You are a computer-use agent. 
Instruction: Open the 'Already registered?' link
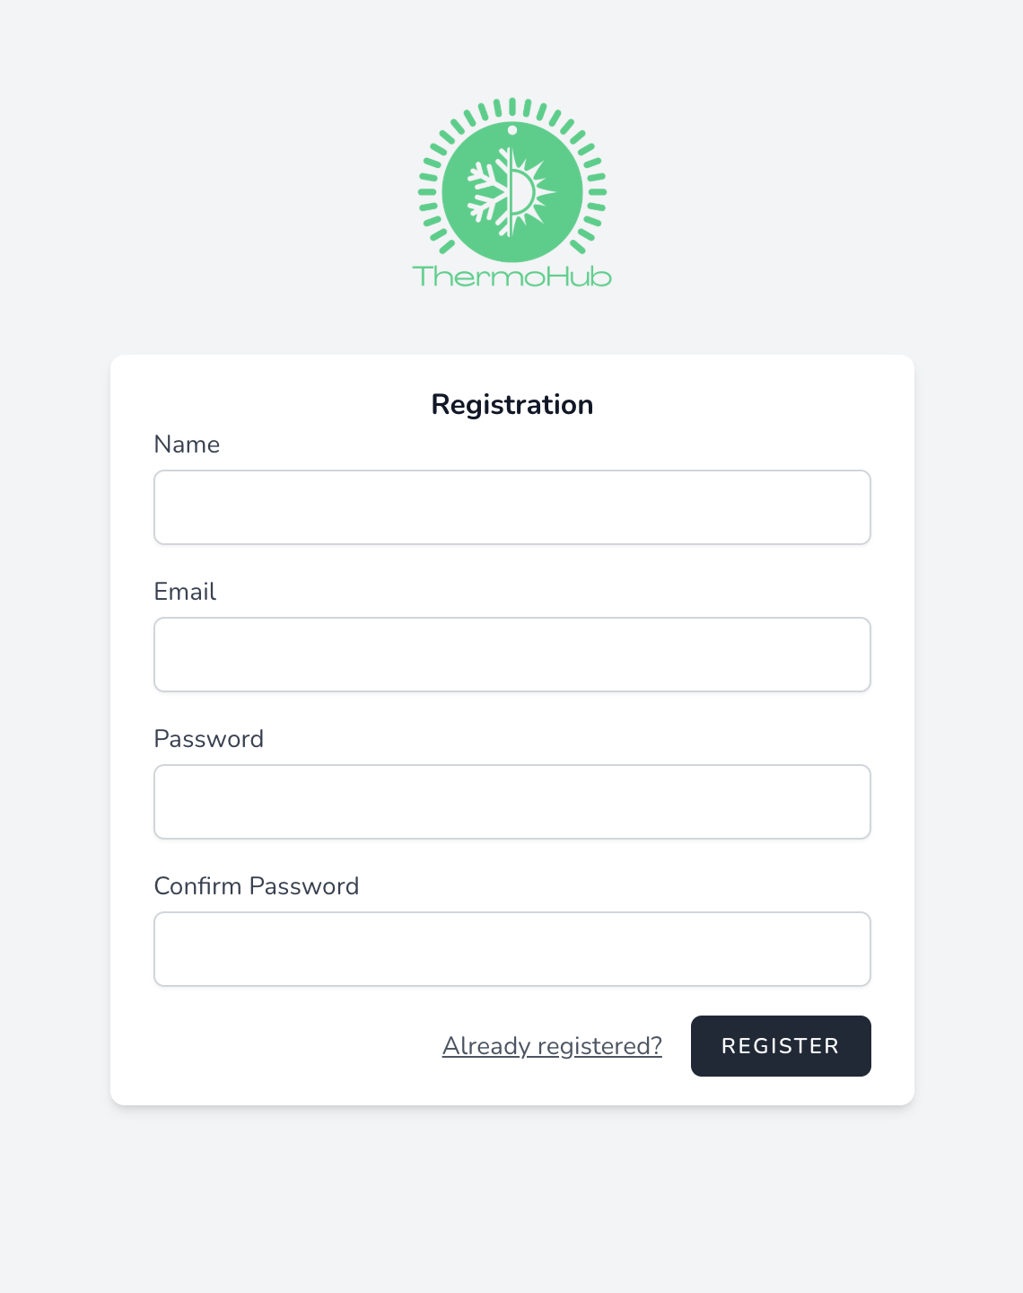[x=552, y=1046]
